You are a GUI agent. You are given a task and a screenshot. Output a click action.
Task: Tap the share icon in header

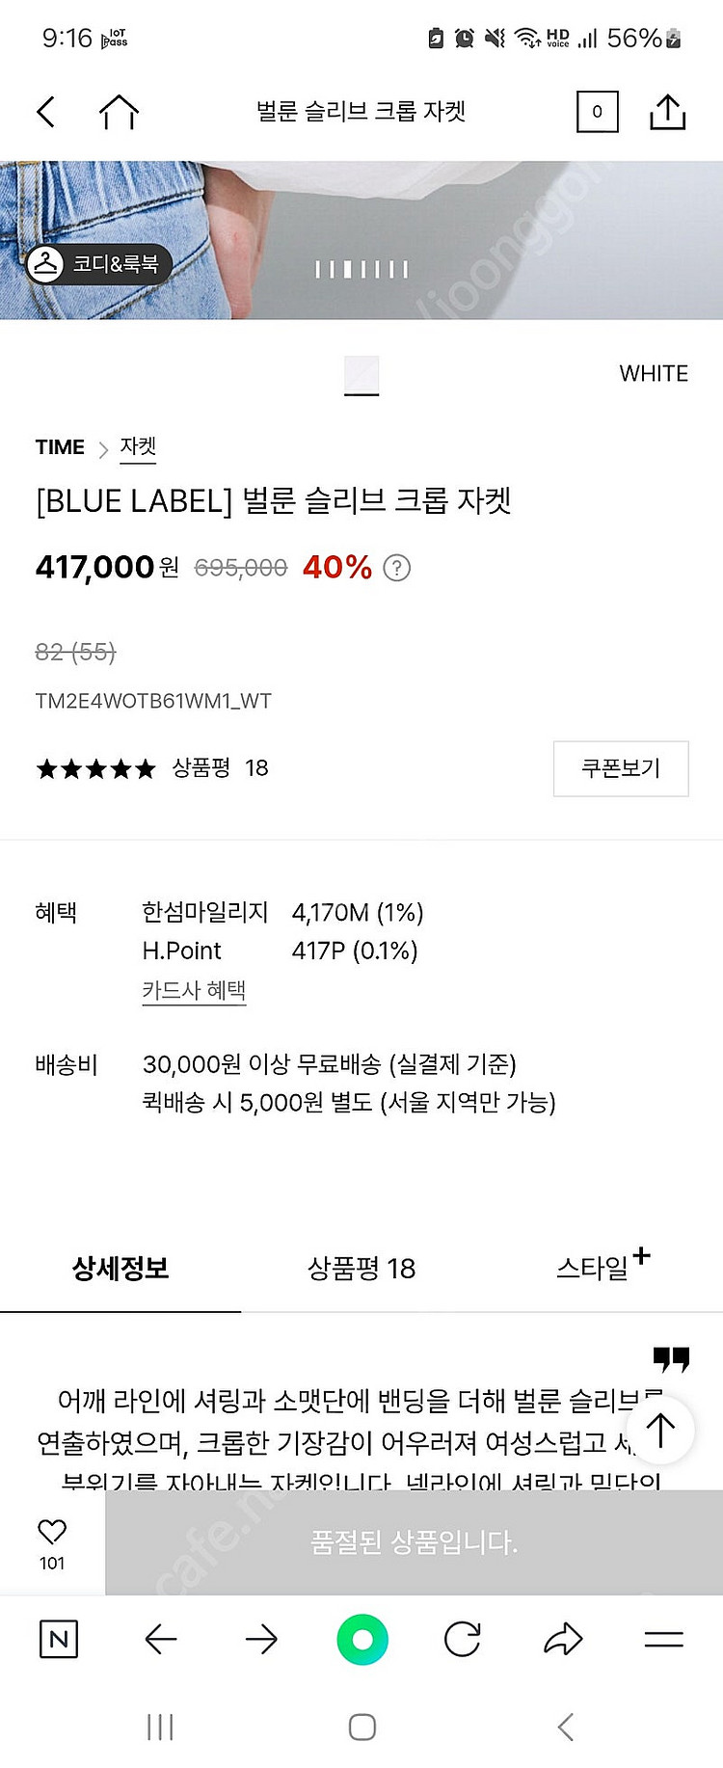tap(667, 112)
